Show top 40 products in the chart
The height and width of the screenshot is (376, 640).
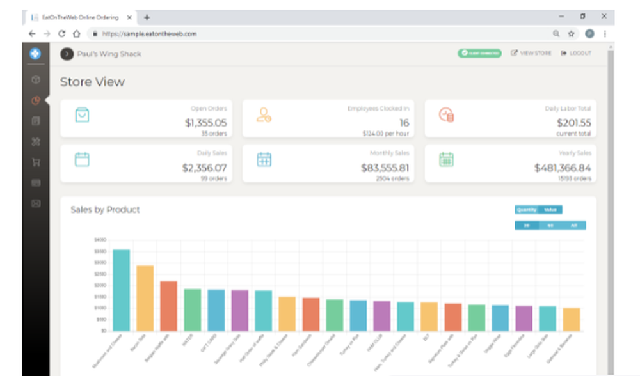click(550, 226)
